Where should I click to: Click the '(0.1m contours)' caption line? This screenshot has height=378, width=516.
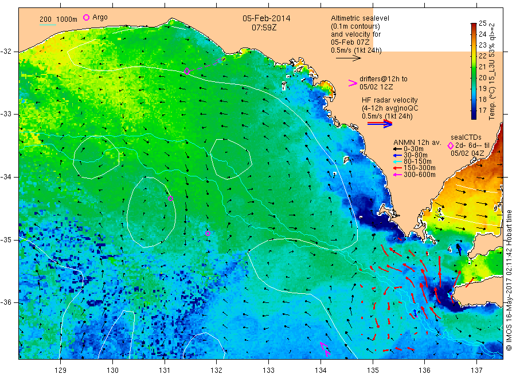355,26
